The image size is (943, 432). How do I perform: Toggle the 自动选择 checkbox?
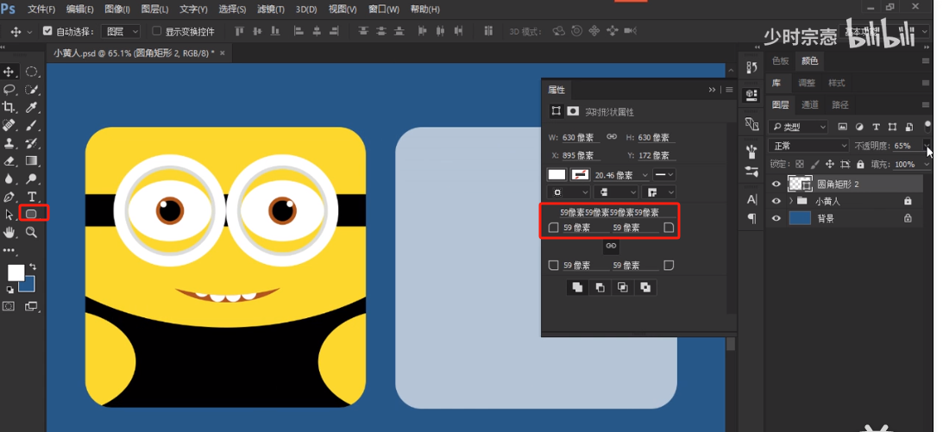(x=48, y=31)
